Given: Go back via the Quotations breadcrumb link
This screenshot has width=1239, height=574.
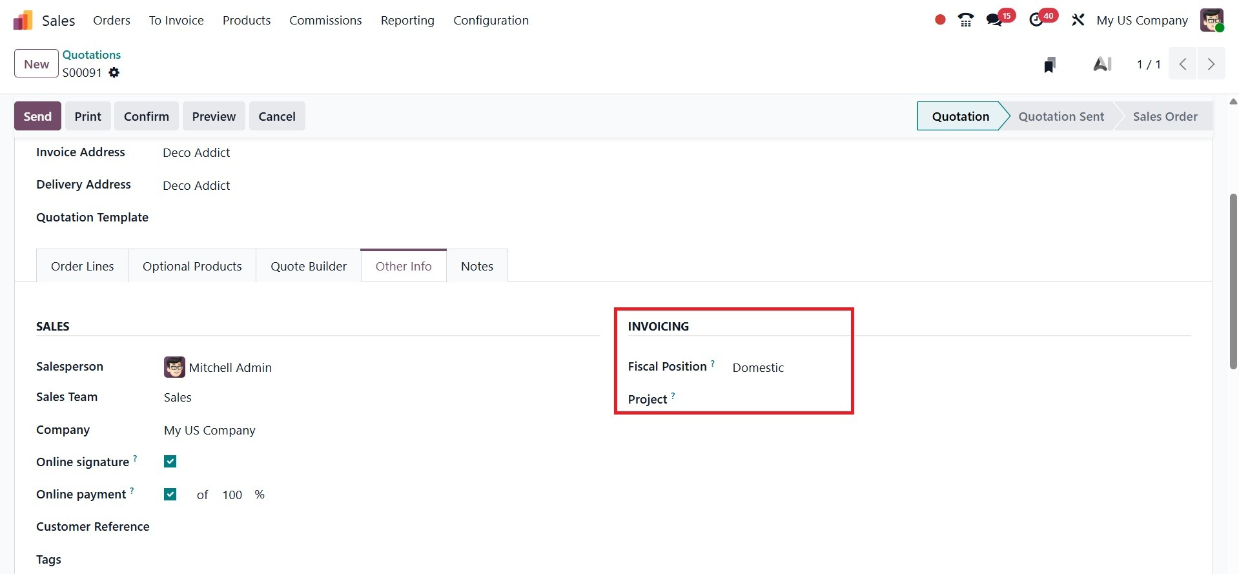Looking at the screenshot, I should point(92,55).
